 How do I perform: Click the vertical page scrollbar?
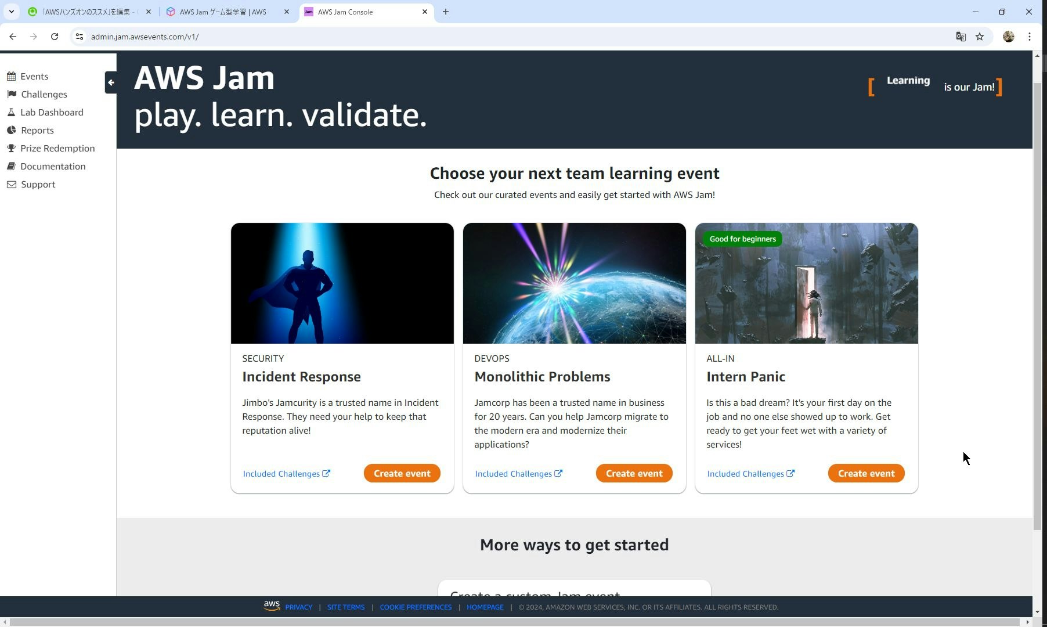[1037, 307]
